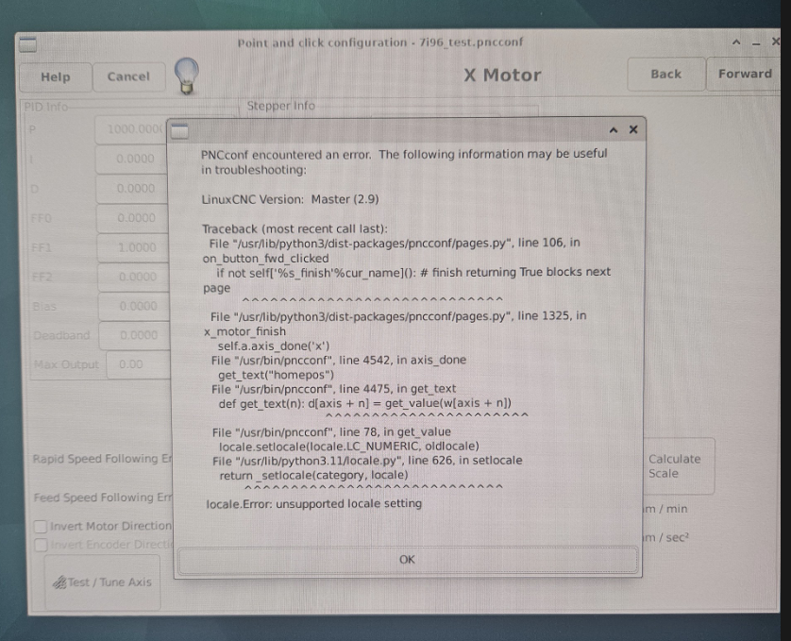Open the error dialog window menu icon
Viewport: 791px width, 641px height.
coord(179,130)
